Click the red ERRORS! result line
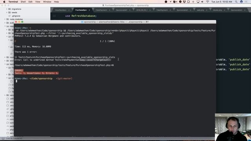251x141 pixels. 19,70
